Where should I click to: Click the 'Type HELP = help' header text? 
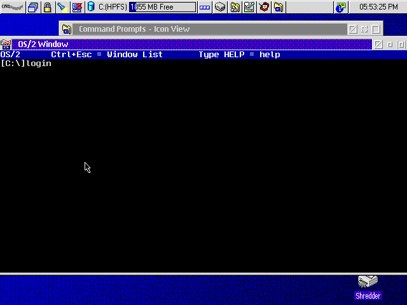(239, 55)
